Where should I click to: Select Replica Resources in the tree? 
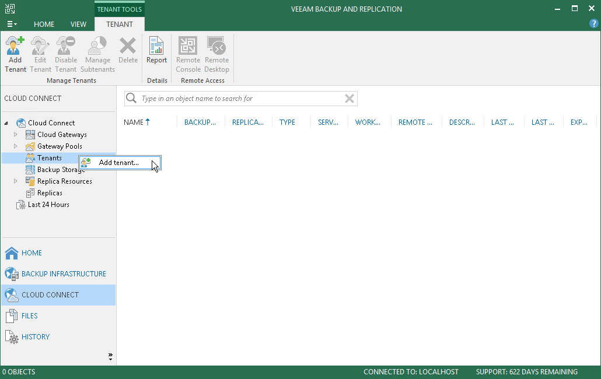tap(64, 181)
